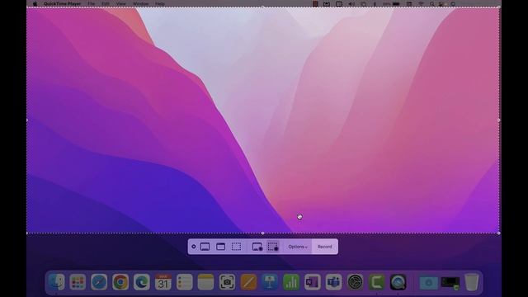The image size is (528, 297).
Task: Open Finder from the Dock
Action: click(56, 282)
